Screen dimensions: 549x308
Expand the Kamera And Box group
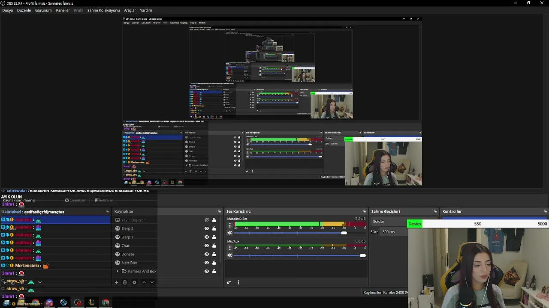[x=118, y=271]
